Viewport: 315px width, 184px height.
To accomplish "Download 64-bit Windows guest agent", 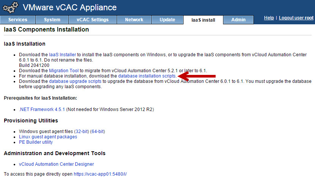I will point(97,132).
